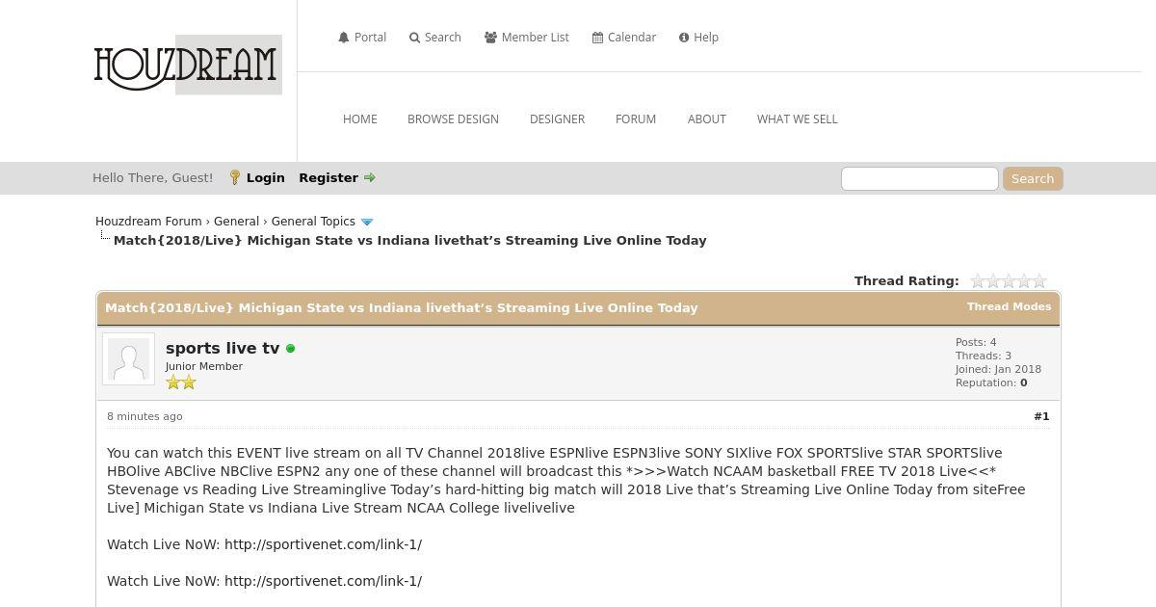Open the DESIGNER navigation item

tap(557, 119)
